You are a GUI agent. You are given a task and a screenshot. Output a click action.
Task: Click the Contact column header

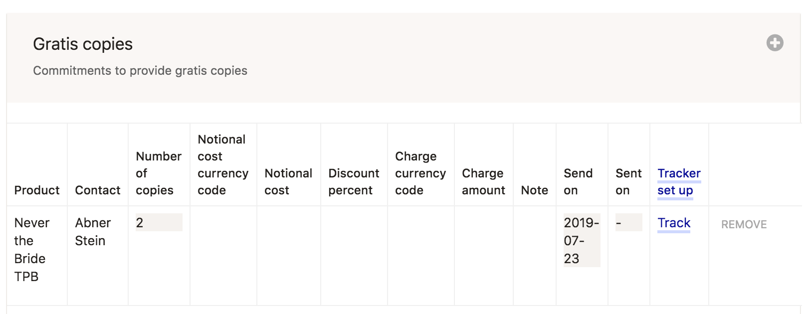pos(98,190)
